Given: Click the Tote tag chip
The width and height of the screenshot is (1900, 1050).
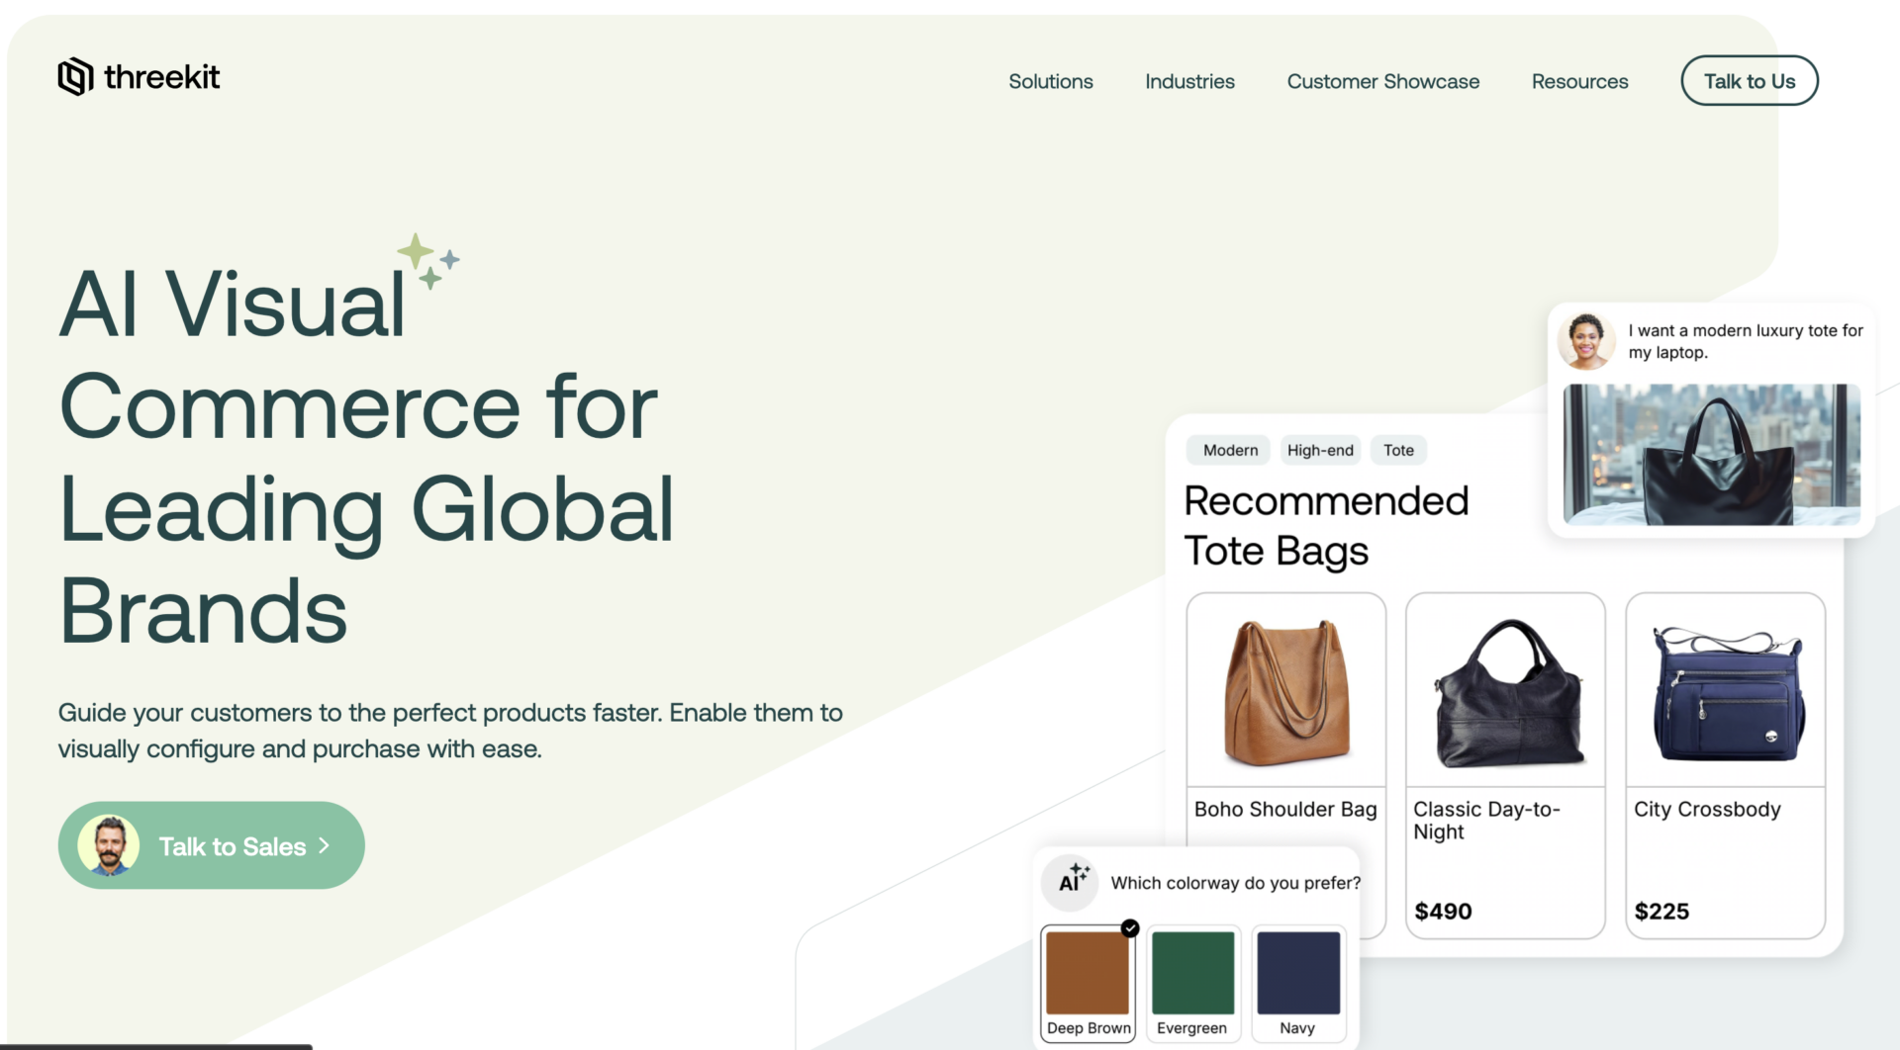Looking at the screenshot, I should pos(1398,451).
